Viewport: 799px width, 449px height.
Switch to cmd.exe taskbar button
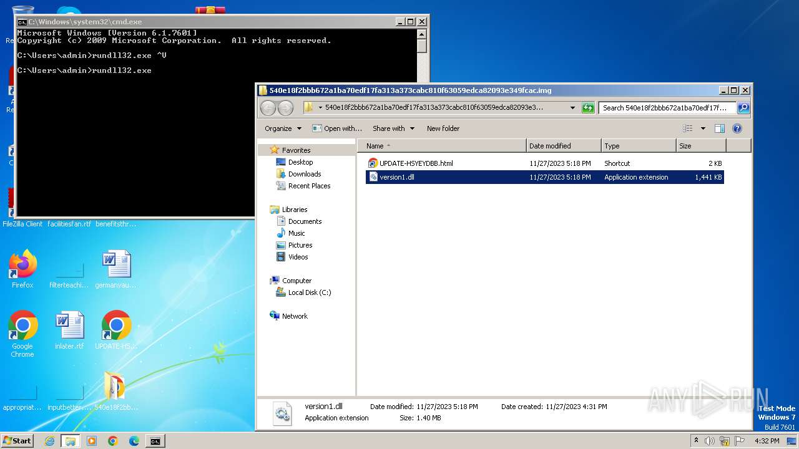[155, 441]
